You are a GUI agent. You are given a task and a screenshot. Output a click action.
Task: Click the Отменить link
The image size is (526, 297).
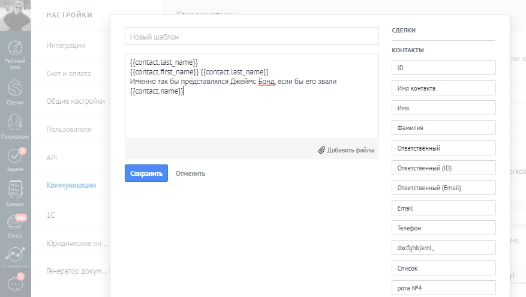(190, 173)
